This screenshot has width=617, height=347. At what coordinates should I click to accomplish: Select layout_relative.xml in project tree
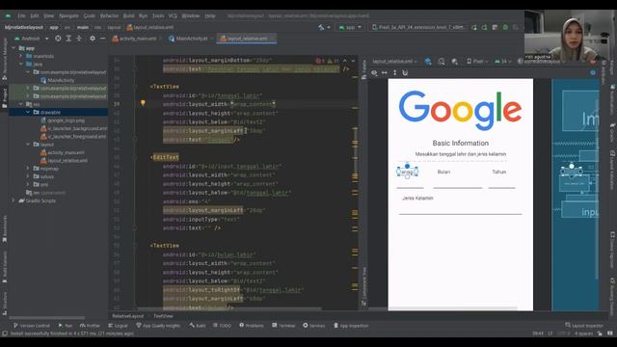tap(64, 161)
